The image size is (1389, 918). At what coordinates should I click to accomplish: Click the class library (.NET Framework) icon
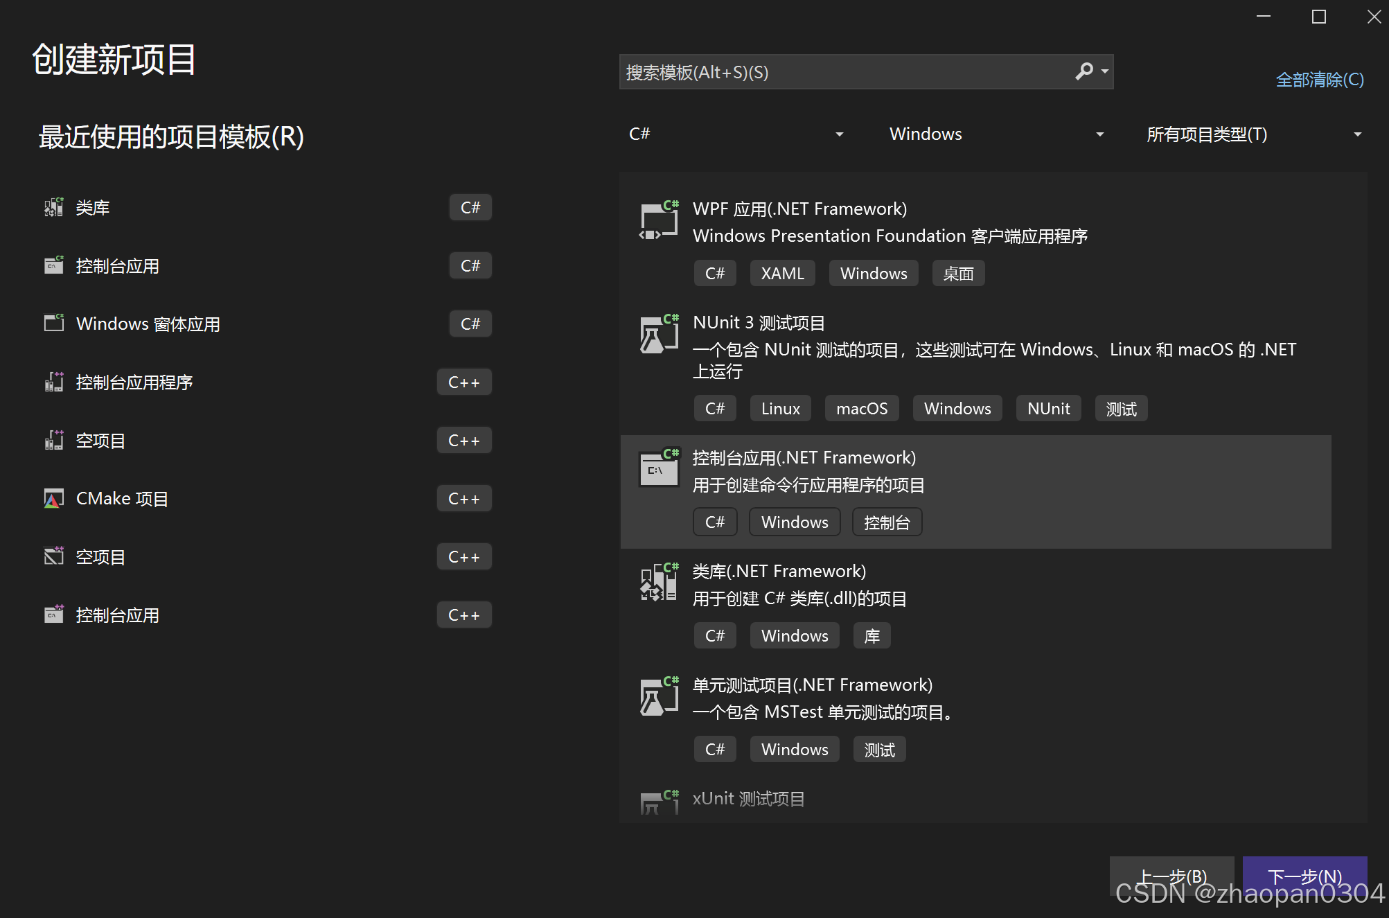click(658, 583)
